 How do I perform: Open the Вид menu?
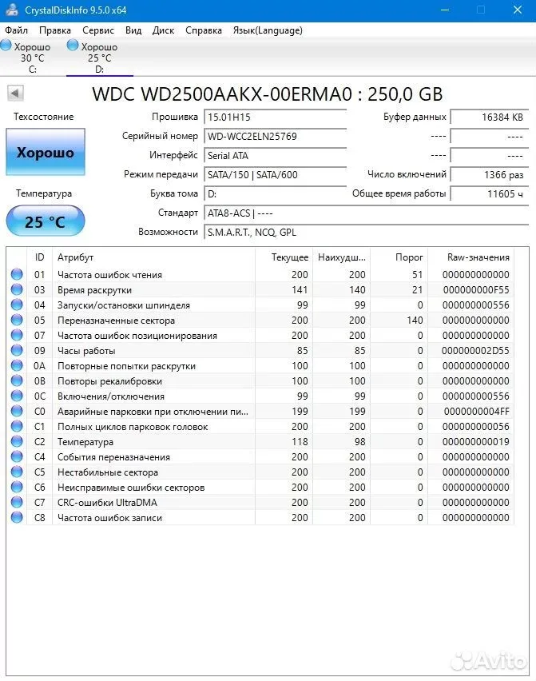(x=133, y=30)
